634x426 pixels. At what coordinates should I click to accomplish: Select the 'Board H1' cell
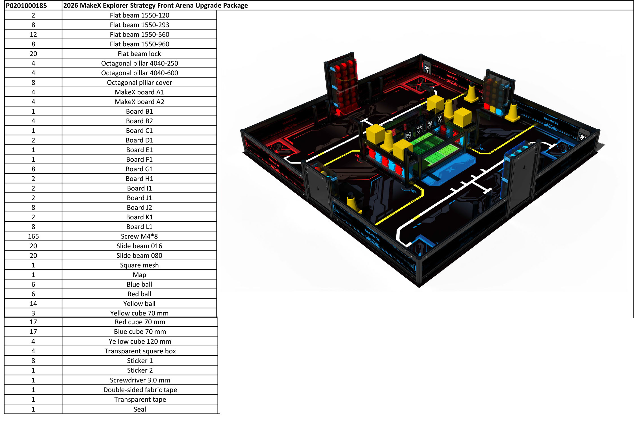click(x=139, y=179)
